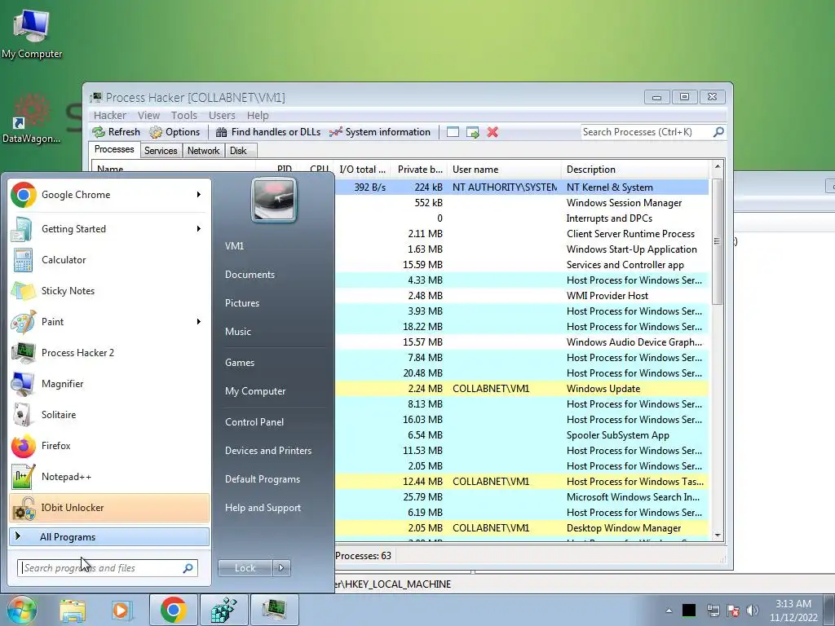Screen dimensions: 835x626
Task: Click volume speaker tray icon
Action: point(753,610)
